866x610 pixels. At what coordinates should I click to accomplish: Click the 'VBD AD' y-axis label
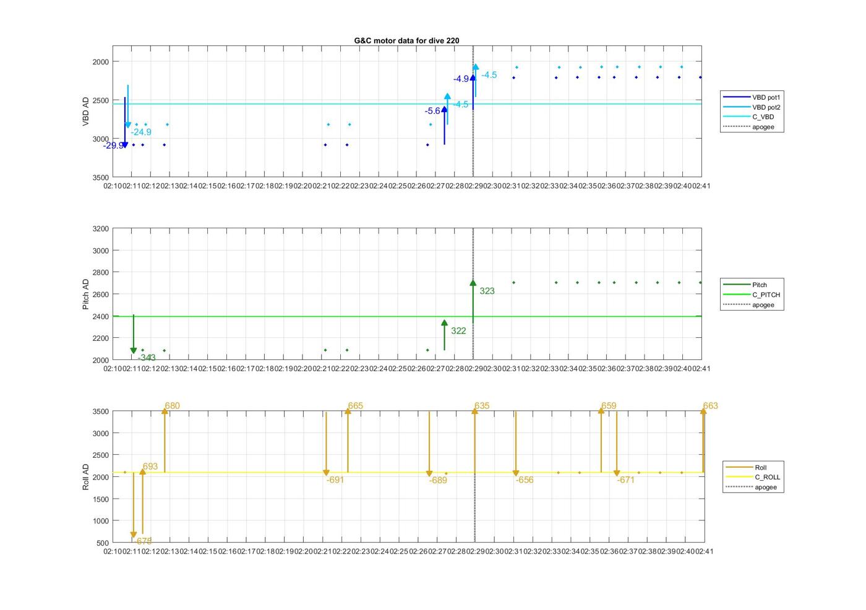coord(86,111)
